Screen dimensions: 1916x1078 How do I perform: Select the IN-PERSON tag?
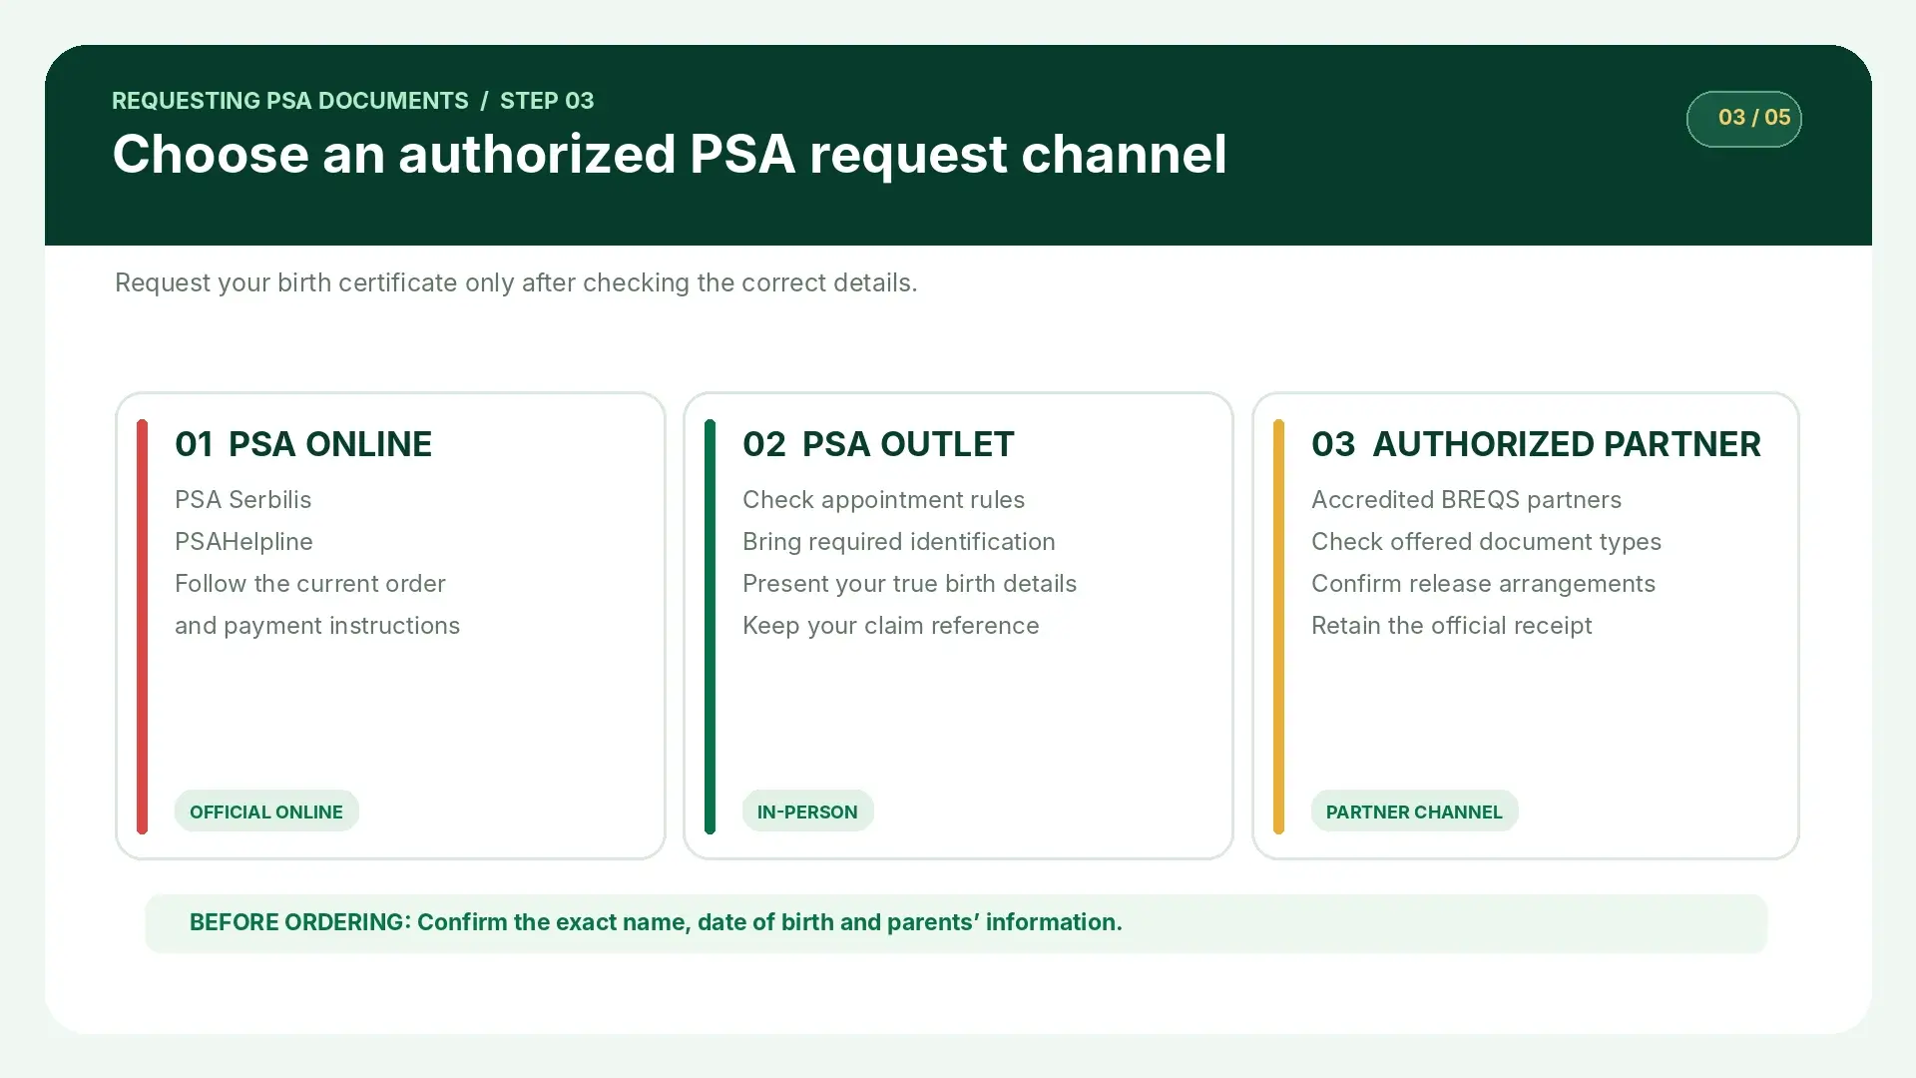807,810
